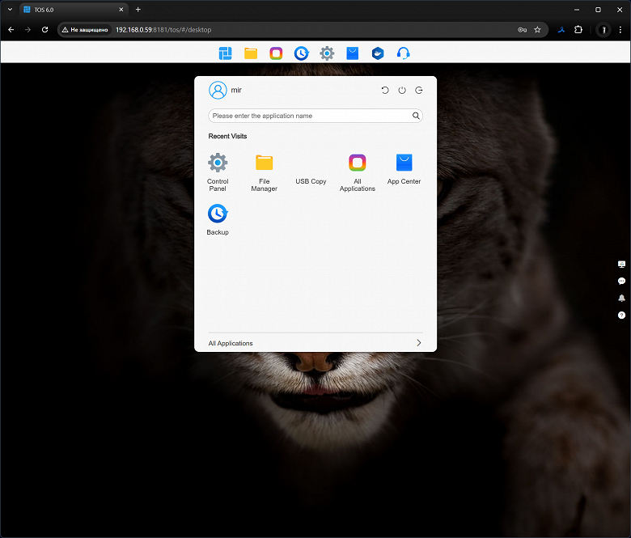Screen dimensions: 631x538
Task: Click the logout icon next to power
Action: (x=419, y=90)
